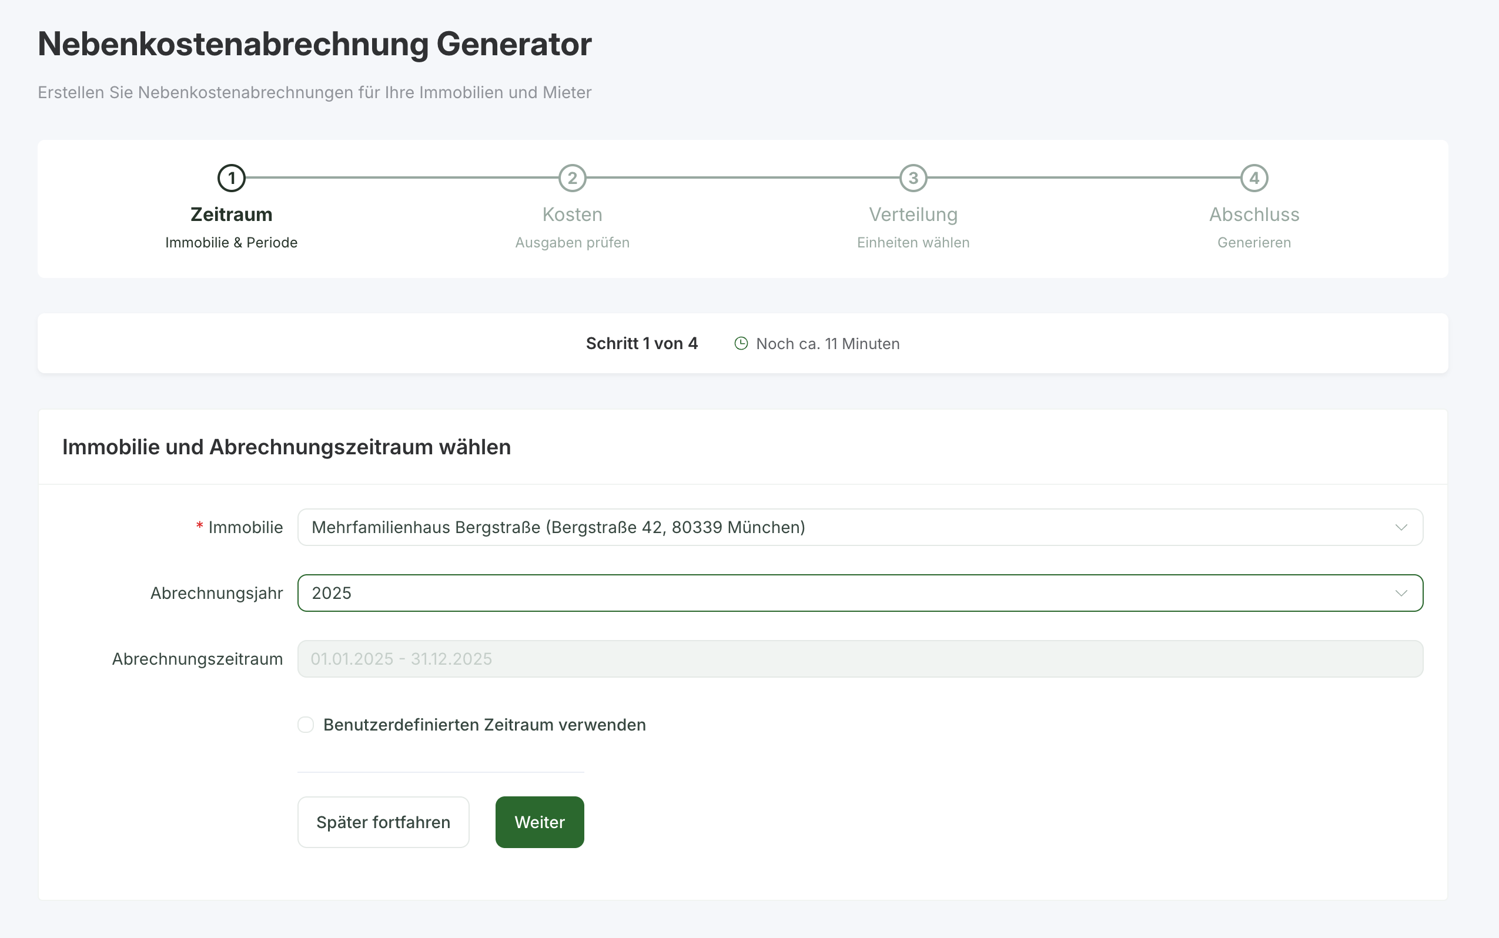1499x938 pixels.
Task: Open the Immobilie property selector
Action: coord(807,527)
